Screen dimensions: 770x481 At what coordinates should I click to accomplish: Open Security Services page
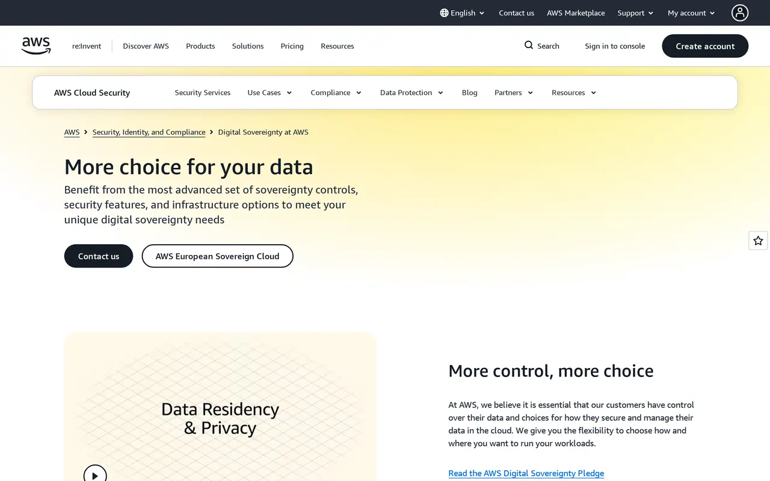(203, 93)
